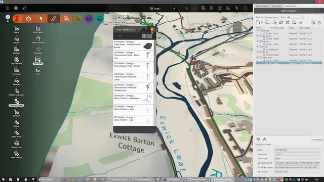The width and height of the screenshot is (324, 182).
Task: Click the orange InfraWorks I toolbar button
Action: (17, 19)
